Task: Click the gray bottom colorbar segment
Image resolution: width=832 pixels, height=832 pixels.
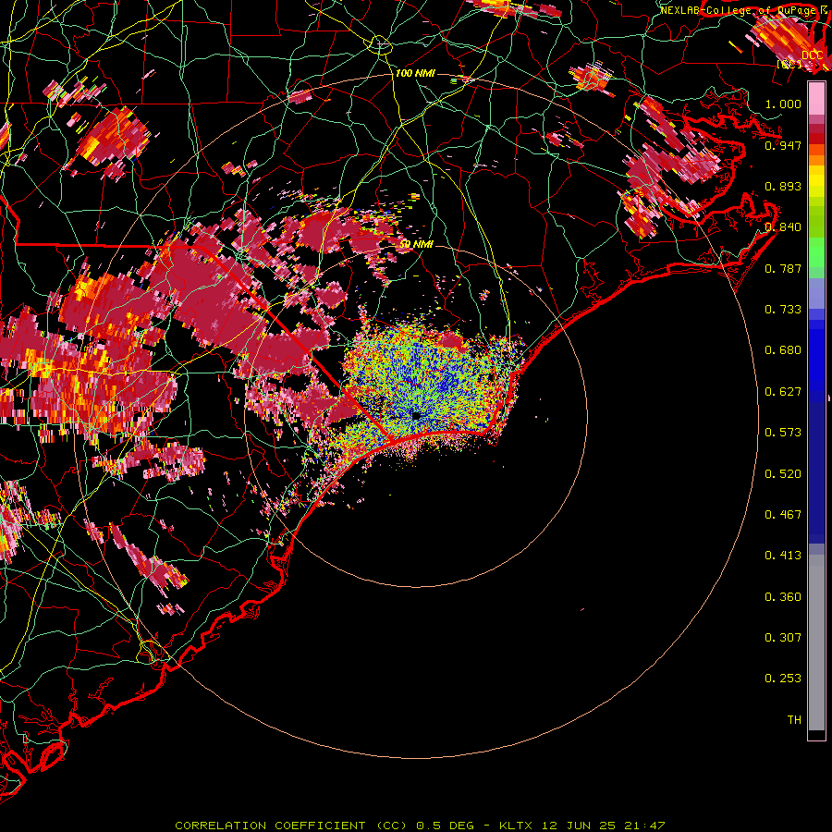Action: (816, 642)
